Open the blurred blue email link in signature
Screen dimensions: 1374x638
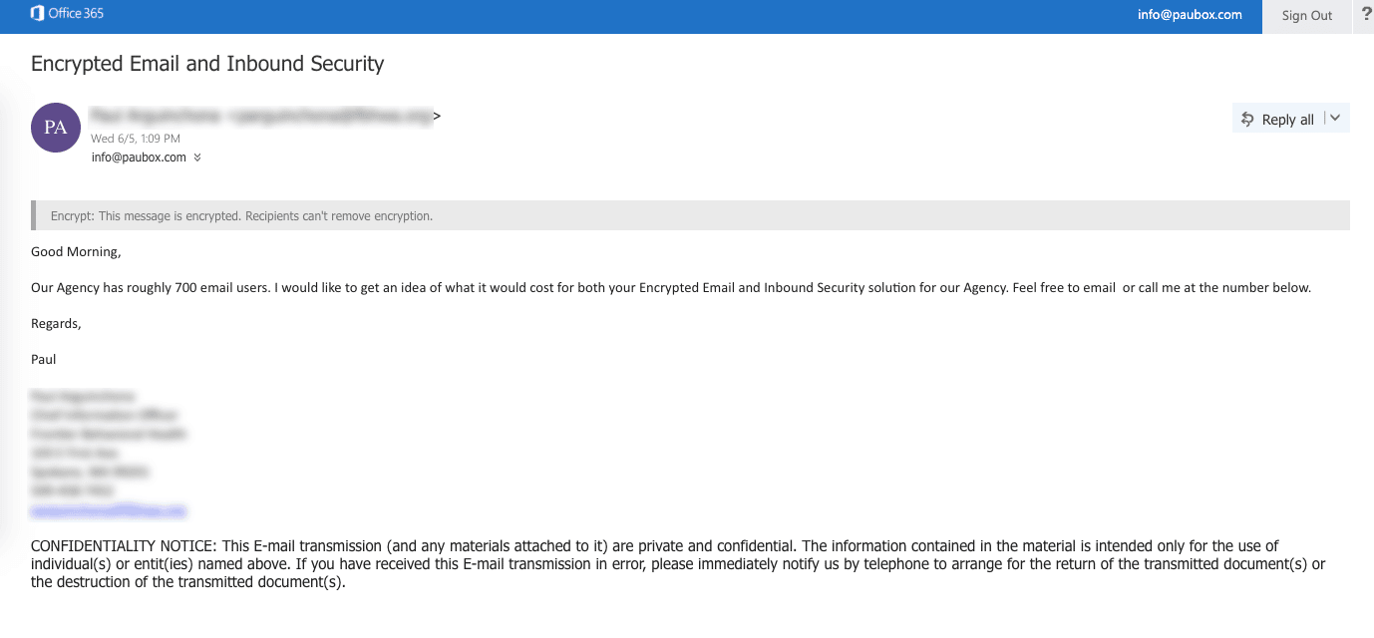click(x=109, y=510)
